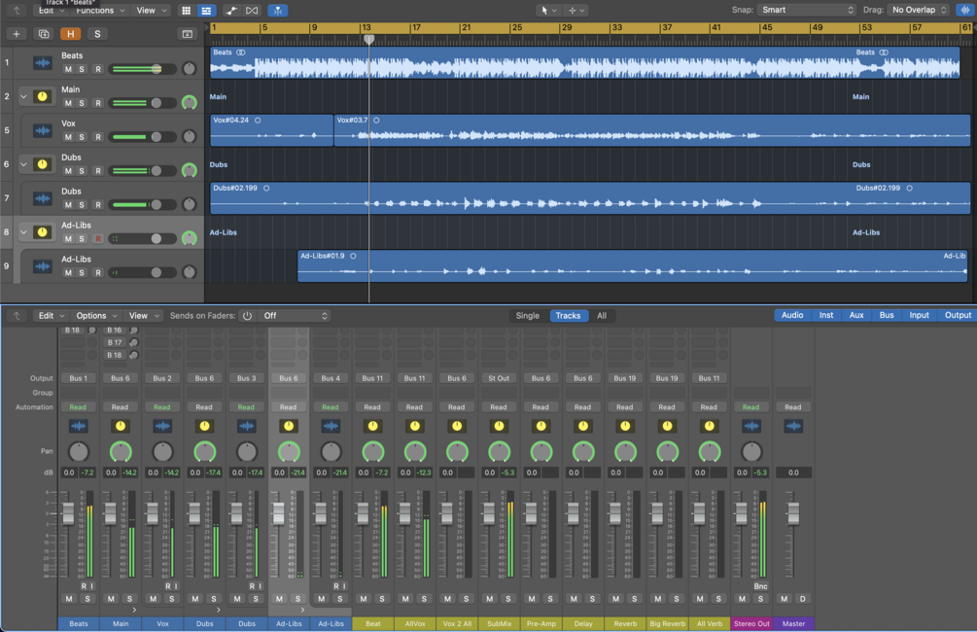Viewport: 977px width, 632px height.
Task: Toggle Inst channel strip filter
Action: click(x=826, y=315)
